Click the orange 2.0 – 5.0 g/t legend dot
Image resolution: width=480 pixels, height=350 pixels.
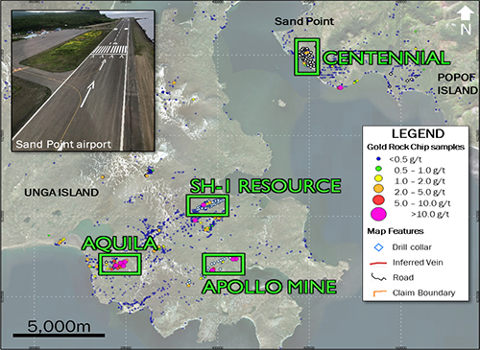click(379, 189)
